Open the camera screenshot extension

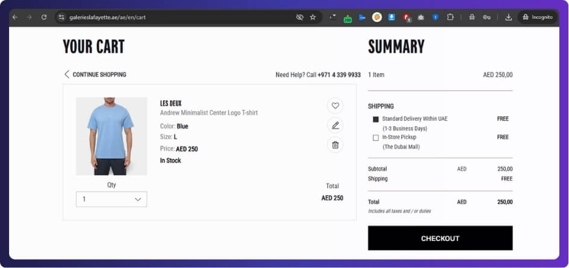[421, 17]
